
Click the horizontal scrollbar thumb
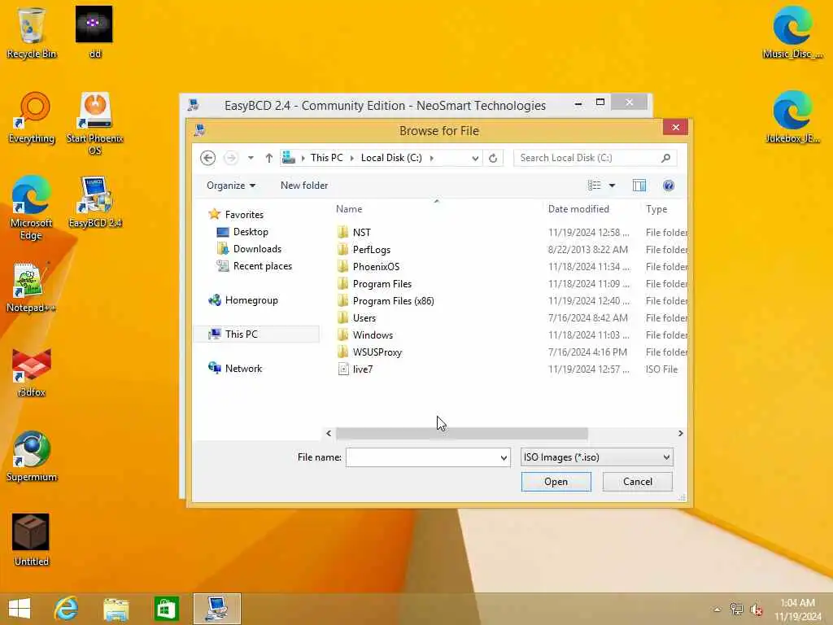click(462, 433)
